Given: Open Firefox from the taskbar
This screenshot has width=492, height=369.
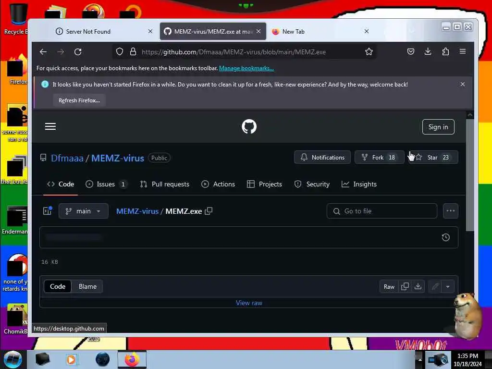Looking at the screenshot, I should coord(132,359).
